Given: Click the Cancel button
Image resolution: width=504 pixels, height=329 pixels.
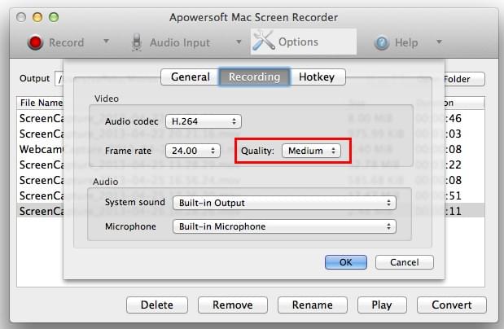Looking at the screenshot, I should click(405, 262).
